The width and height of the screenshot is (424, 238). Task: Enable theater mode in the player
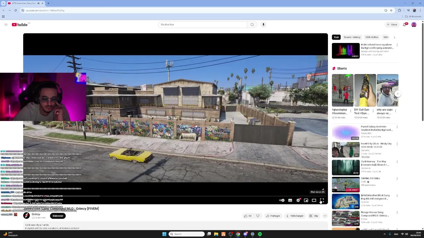tap(314, 200)
